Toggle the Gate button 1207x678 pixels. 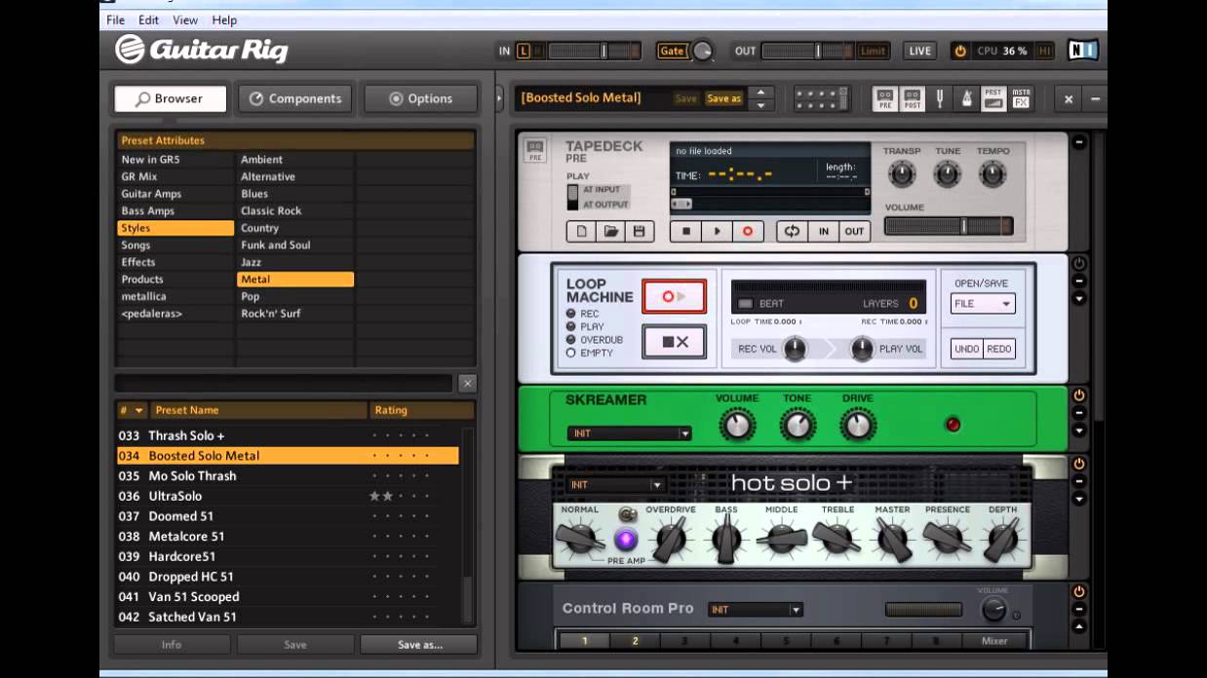click(x=672, y=51)
